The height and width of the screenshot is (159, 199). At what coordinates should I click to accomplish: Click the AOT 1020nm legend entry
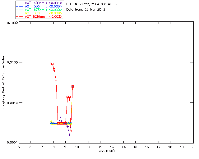click(x=39, y=16)
